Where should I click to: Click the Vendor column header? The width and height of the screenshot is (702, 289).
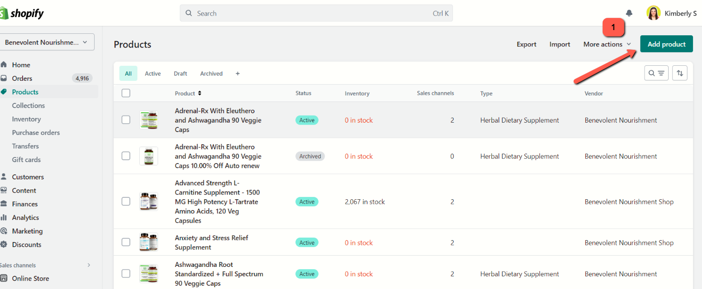pos(594,94)
